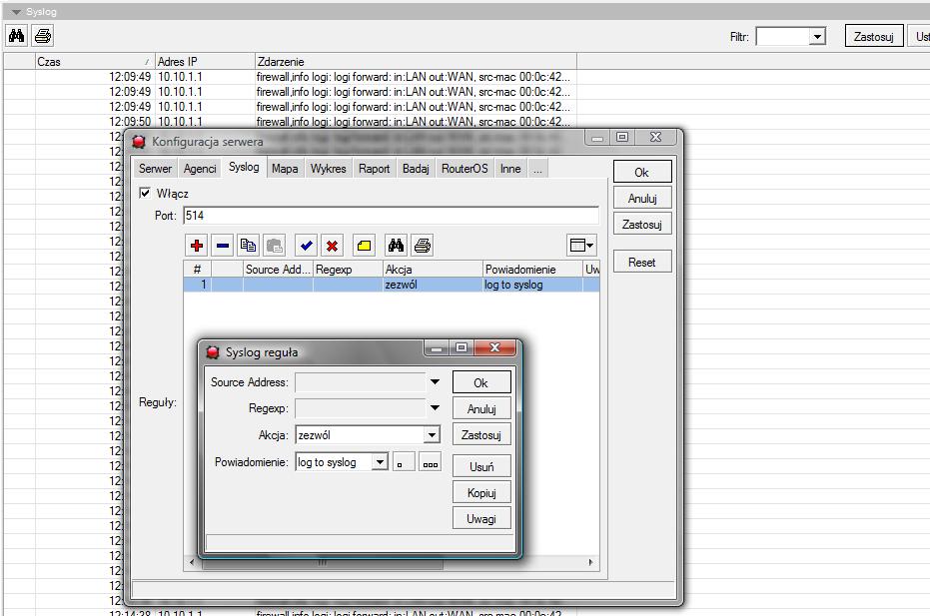Screen dimensions: 930x616
Task: Click Zastosuj in Syslog reguła dialog
Action: click(481, 434)
